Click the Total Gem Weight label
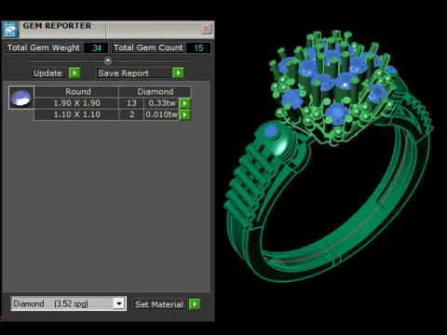Screen dimensions: 447x335 pos(44,47)
